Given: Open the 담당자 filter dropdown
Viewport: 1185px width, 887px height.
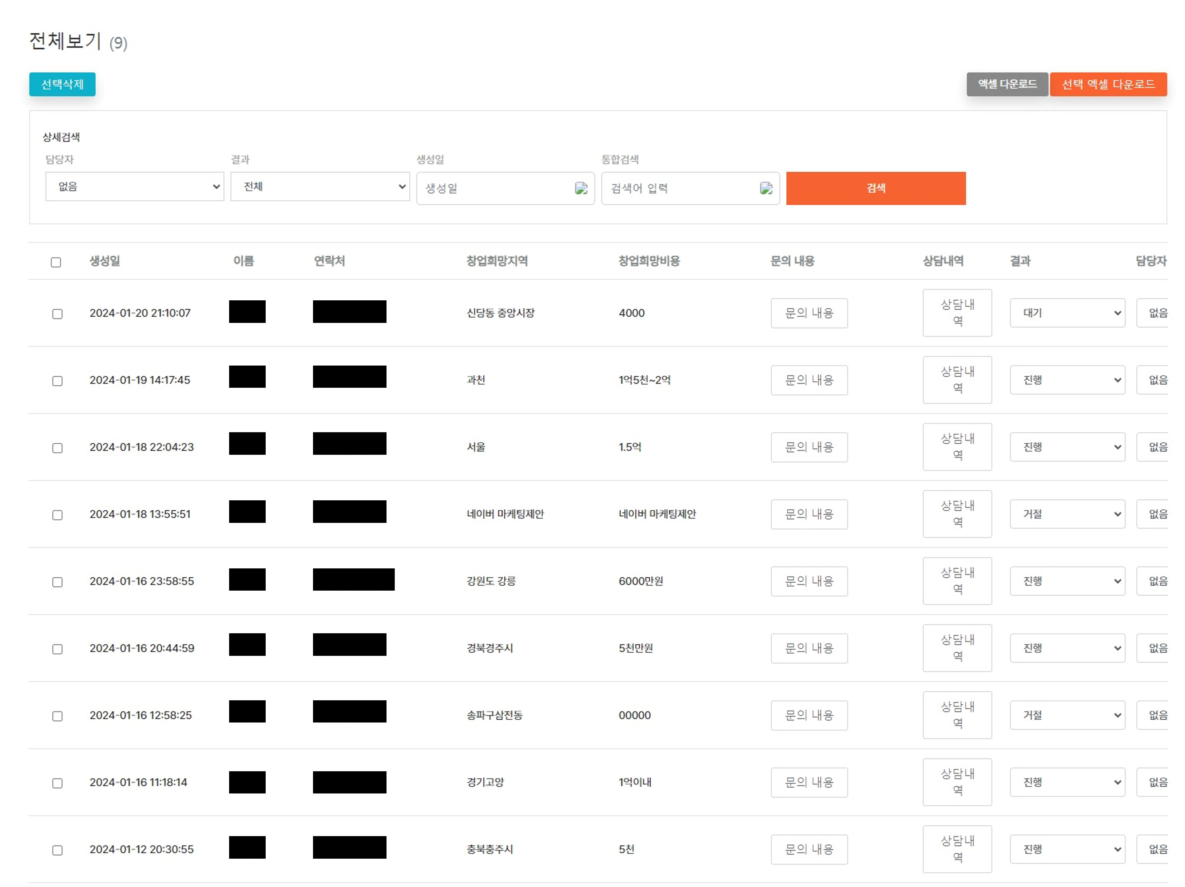Looking at the screenshot, I should point(134,186).
